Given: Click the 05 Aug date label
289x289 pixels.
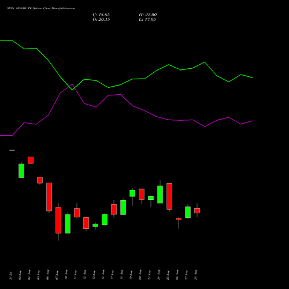Looking at the screenshot, I should [38, 275].
